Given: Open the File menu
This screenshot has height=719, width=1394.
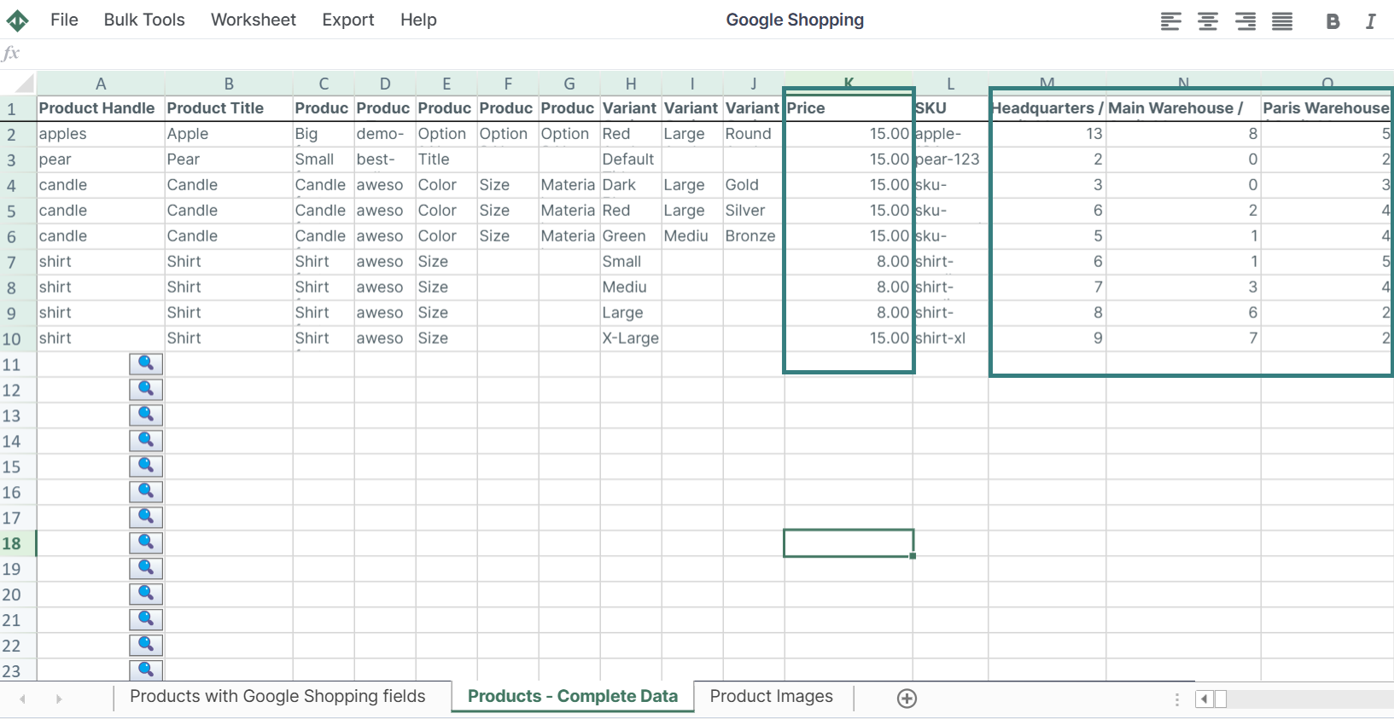Looking at the screenshot, I should point(64,20).
